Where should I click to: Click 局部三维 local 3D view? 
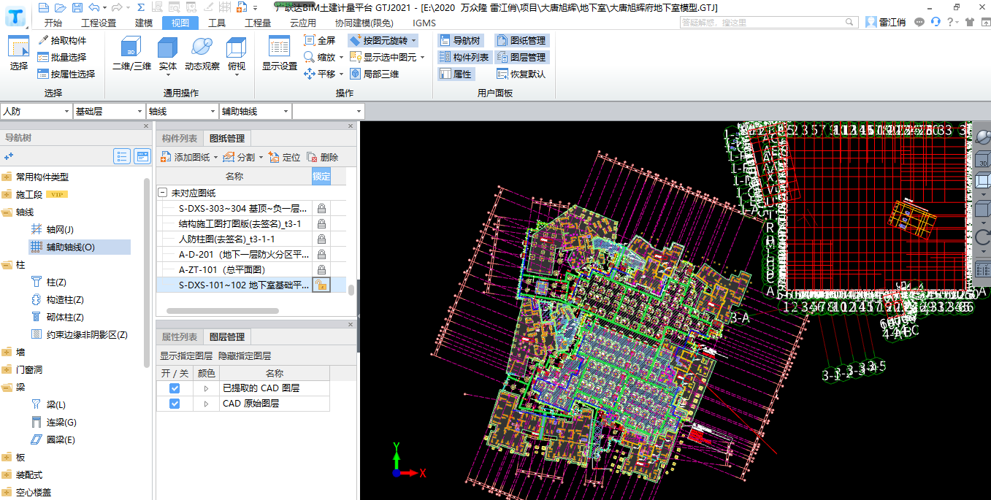pos(375,74)
